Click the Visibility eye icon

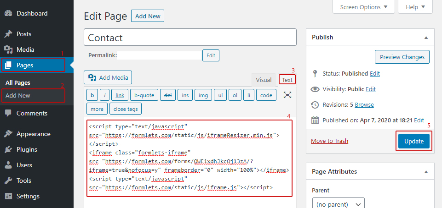click(x=315, y=89)
